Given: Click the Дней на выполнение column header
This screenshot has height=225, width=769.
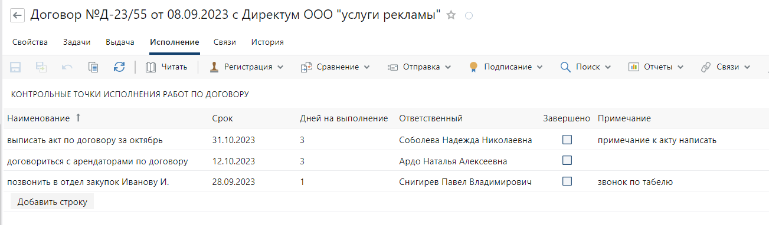Looking at the screenshot, I should click(x=343, y=118).
